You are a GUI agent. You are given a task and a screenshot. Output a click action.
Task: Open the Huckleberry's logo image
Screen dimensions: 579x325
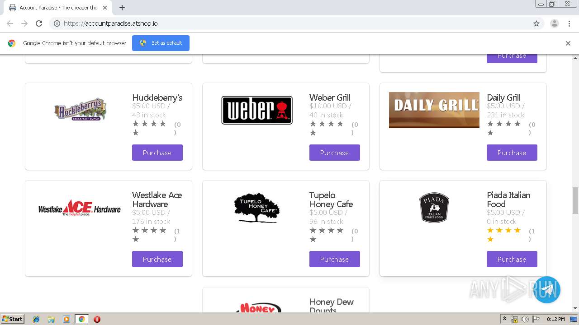[x=80, y=110]
